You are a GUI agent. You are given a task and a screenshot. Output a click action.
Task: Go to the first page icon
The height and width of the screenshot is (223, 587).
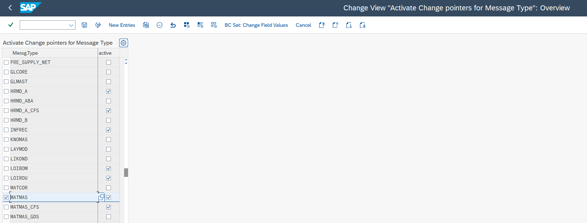[x=322, y=25]
